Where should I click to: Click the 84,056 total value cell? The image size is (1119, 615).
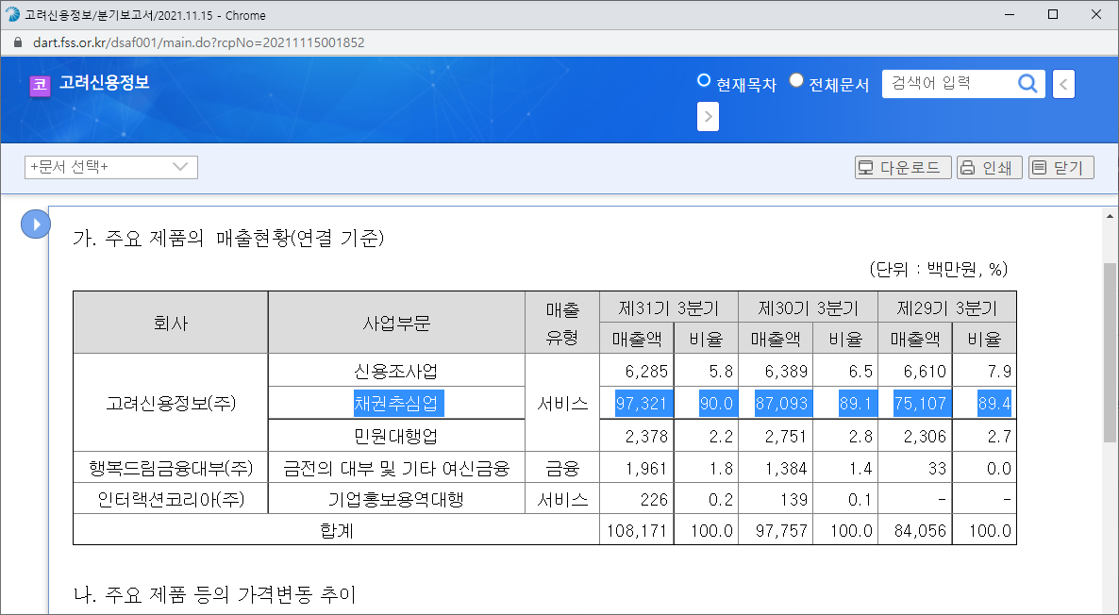(x=915, y=530)
